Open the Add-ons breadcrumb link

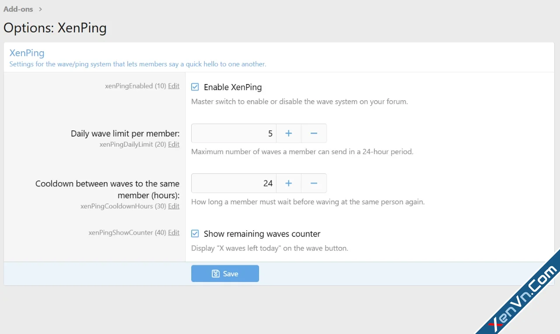click(18, 9)
